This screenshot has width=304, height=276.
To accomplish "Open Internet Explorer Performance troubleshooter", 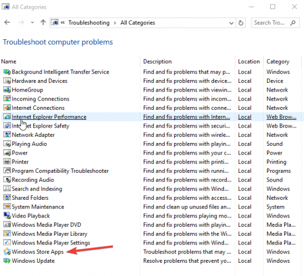I will point(49,117).
